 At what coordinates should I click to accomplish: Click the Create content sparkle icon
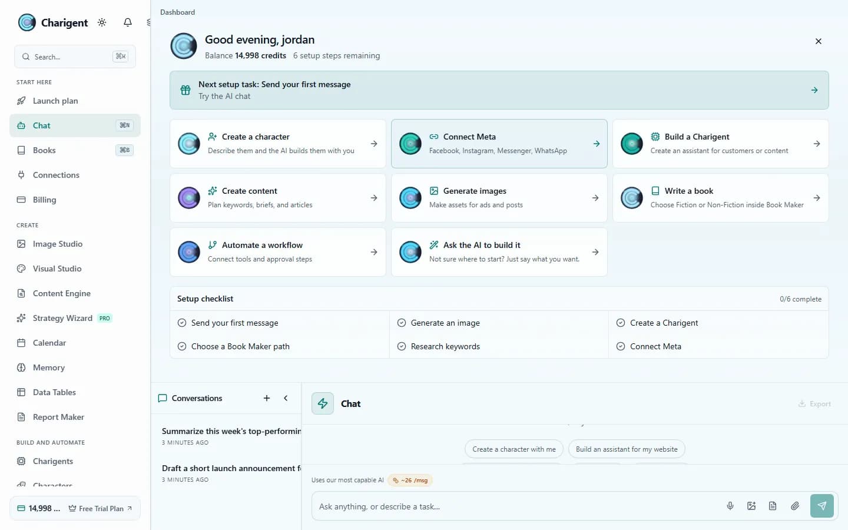click(x=213, y=191)
